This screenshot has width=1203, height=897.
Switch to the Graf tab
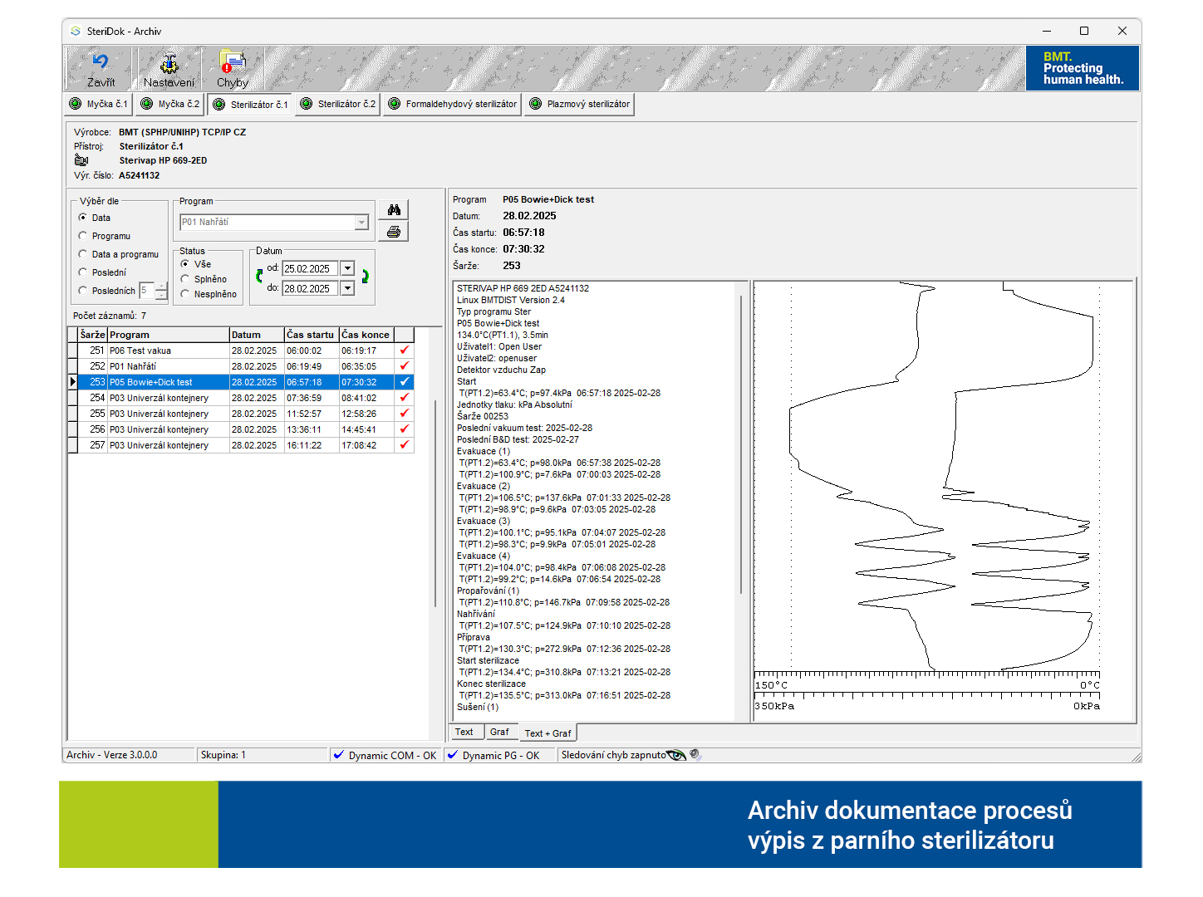pyautogui.click(x=499, y=732)
